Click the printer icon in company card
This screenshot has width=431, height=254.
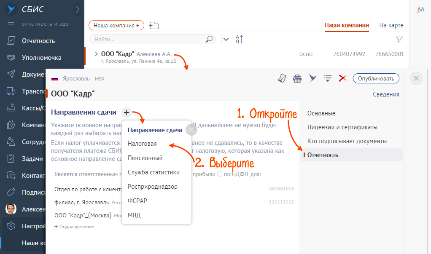297,78
